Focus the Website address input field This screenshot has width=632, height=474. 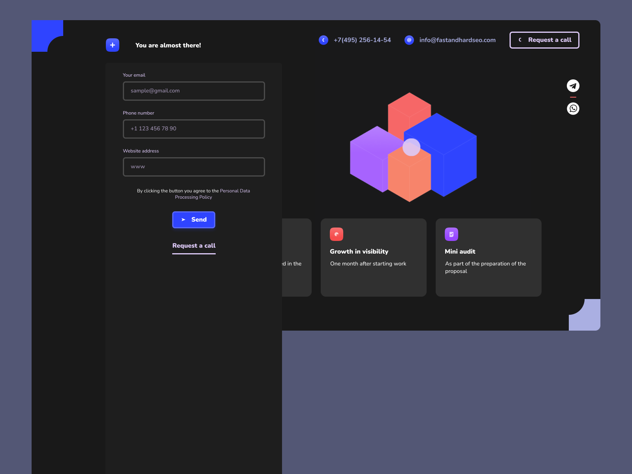point(194,167)
